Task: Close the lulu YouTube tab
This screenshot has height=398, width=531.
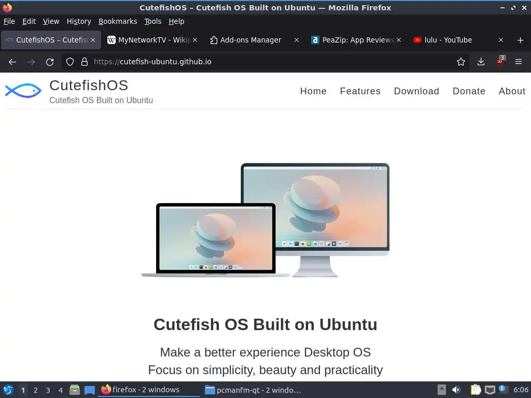Action: [x=501, y=40]
